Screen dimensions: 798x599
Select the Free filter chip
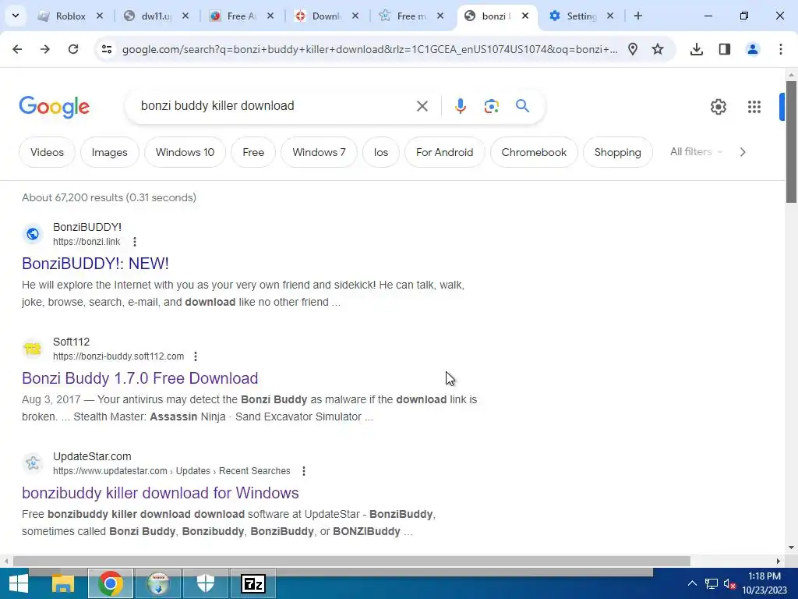point(253,152)
